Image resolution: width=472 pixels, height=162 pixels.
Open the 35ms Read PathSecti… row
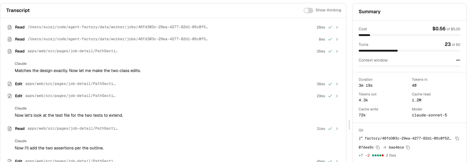click(173, 51)
